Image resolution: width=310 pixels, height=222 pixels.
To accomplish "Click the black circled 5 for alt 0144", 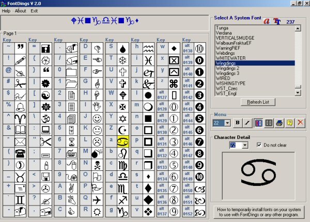I will coord(199,118).
